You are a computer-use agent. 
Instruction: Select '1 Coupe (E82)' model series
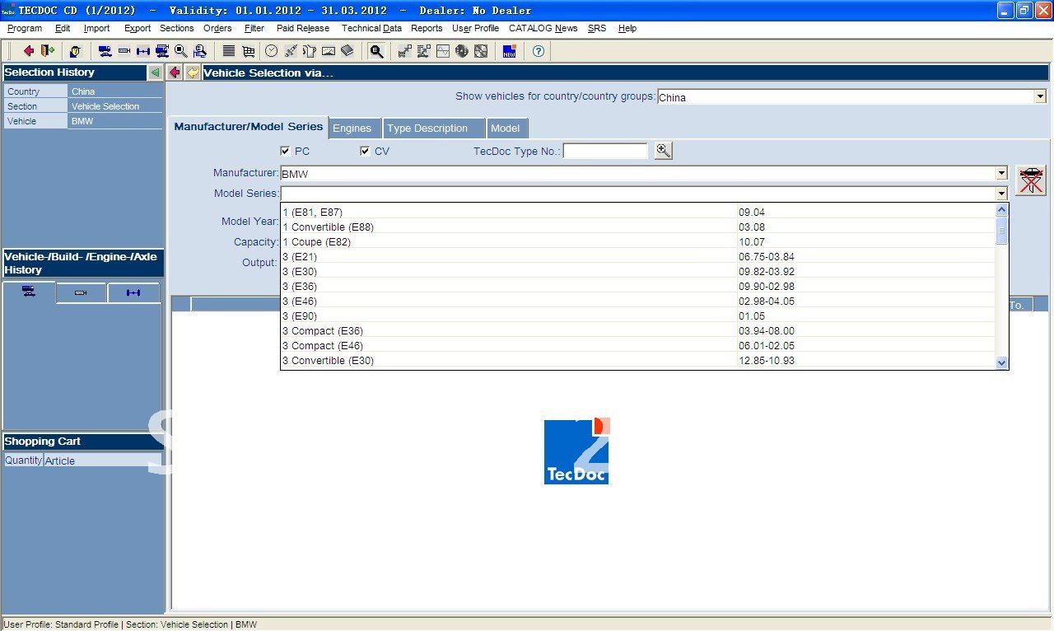(638, 242)
